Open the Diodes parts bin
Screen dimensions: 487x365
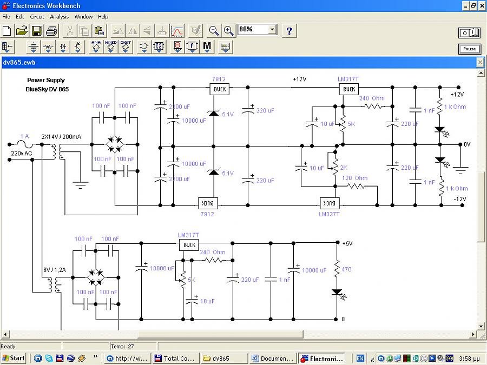click(63, 47)
